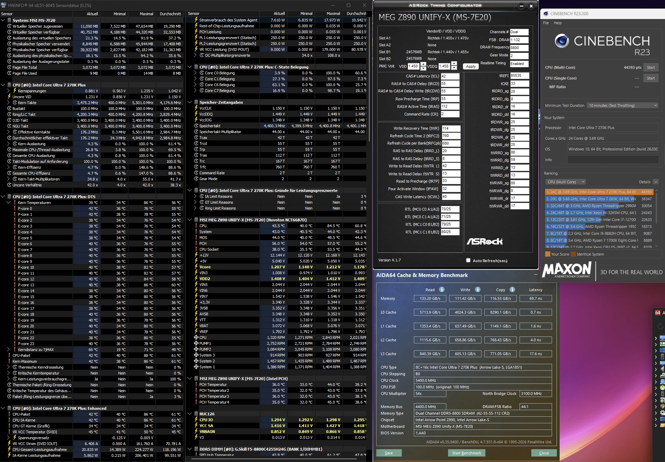This screenshot has height=462, width=665.
Task: Expand the Kernspannungen row
Action: click(x=9, y=91)
